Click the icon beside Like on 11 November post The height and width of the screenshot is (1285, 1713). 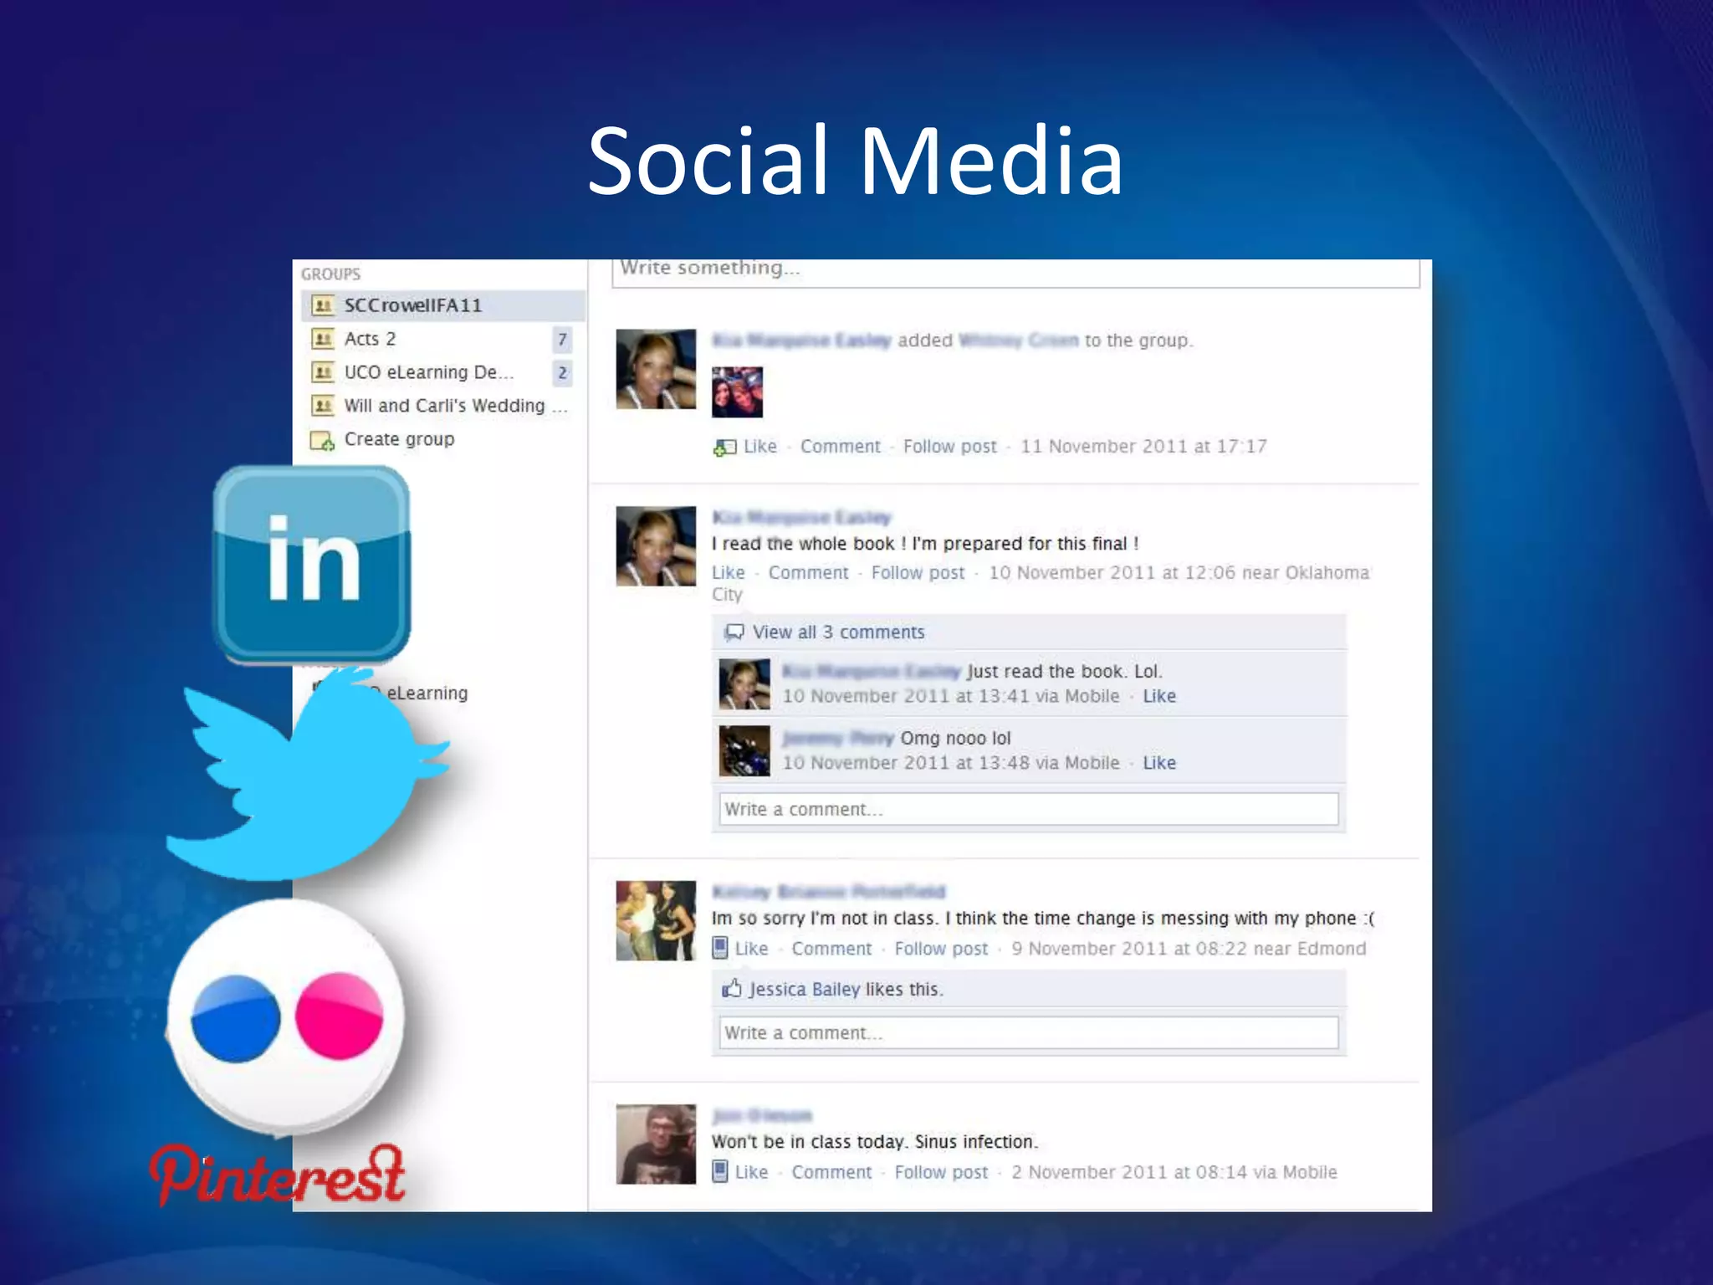(724, 448)
